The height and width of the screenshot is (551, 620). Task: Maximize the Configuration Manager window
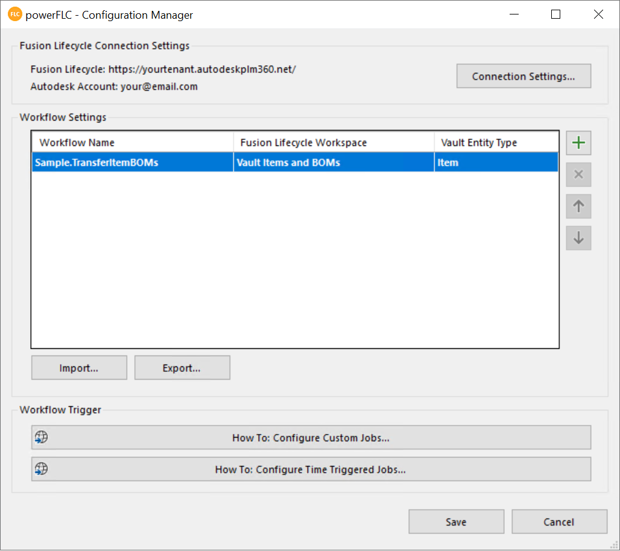(555, 14)
